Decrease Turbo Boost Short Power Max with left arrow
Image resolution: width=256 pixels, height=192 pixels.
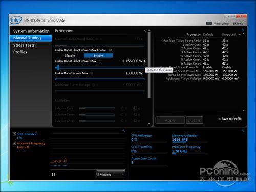click(x=123, y=61)
